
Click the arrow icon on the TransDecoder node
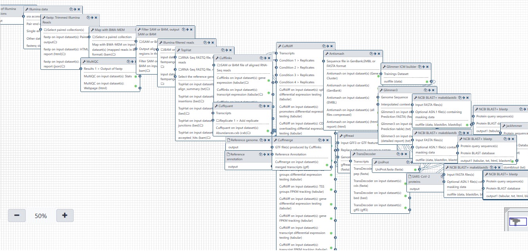click(x=402, y=154)
